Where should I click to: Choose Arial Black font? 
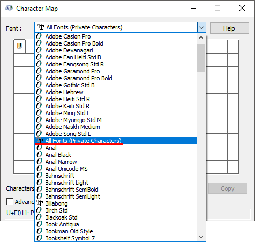[x=116, y=155]
